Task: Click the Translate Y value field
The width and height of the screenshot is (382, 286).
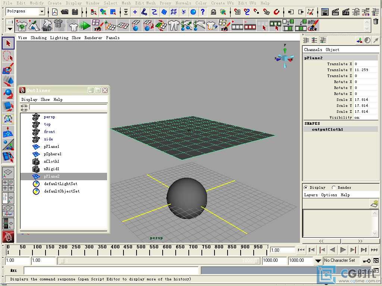Action: [x=366, y=70]
